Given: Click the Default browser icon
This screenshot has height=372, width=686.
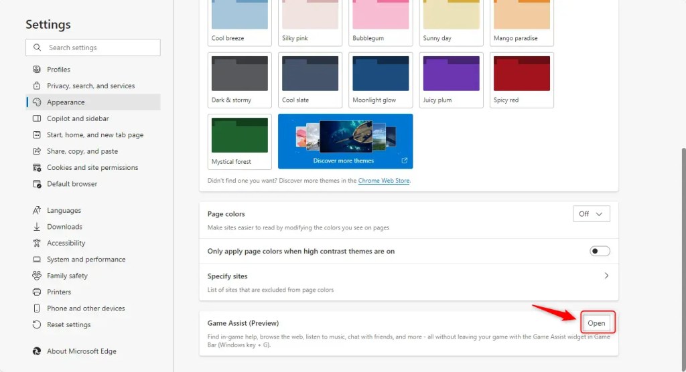Looking at the screenshot, I should (37, 183).
